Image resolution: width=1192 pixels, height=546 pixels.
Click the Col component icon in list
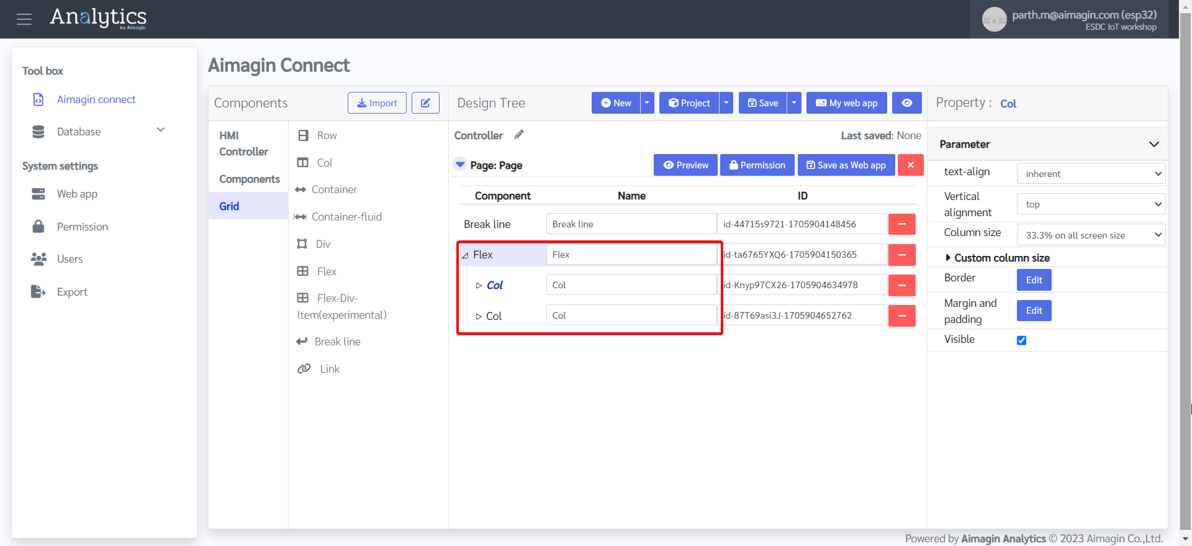[303, 163]
